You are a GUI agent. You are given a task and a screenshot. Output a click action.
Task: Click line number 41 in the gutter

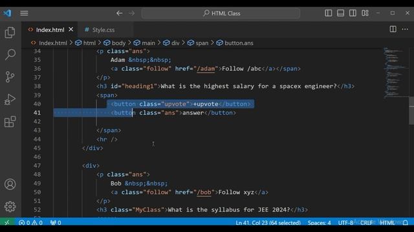(38, 113)
